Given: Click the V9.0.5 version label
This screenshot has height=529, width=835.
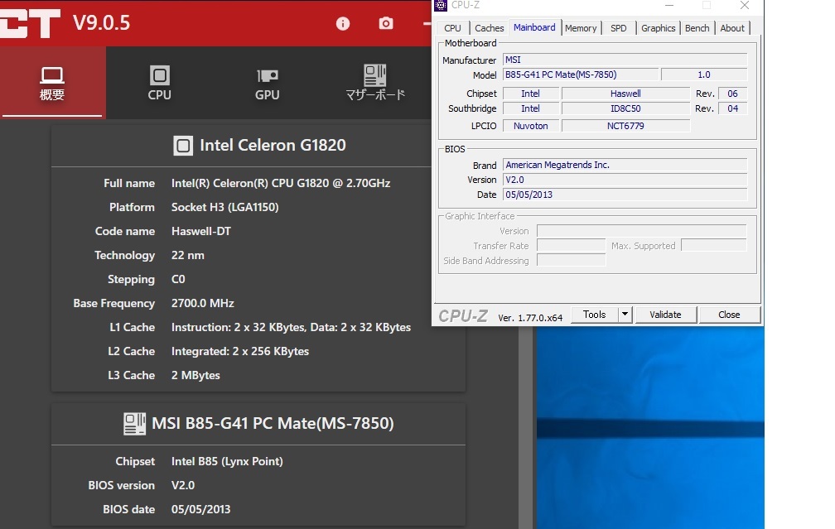Looking at the screenshot, I should pyautogui.click(x=101, y=23).
